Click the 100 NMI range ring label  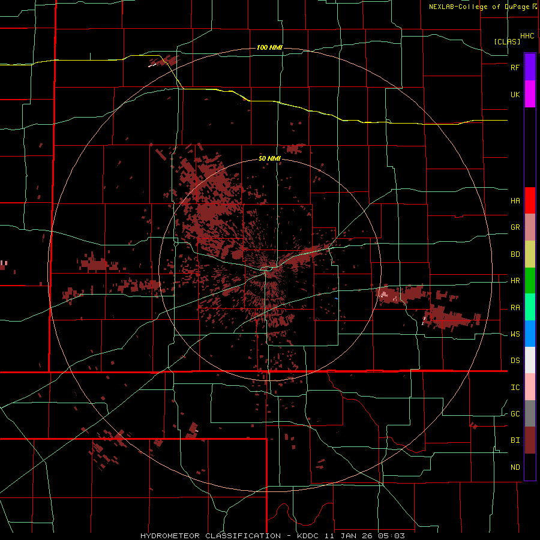[269, 47]
